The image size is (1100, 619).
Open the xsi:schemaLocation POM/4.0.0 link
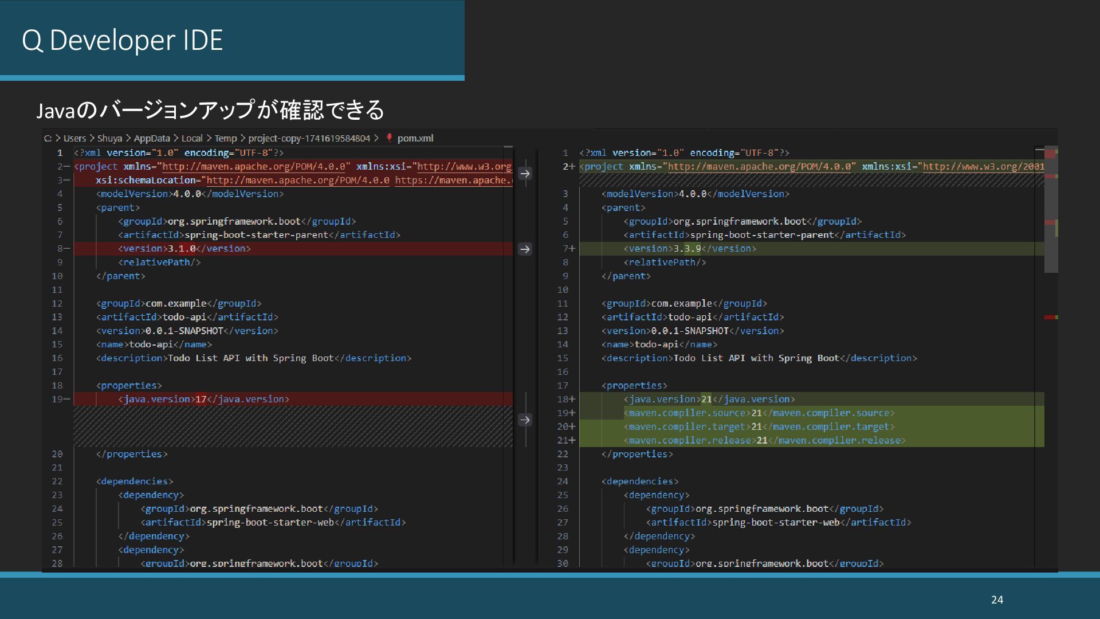click(x=297, y=181)
